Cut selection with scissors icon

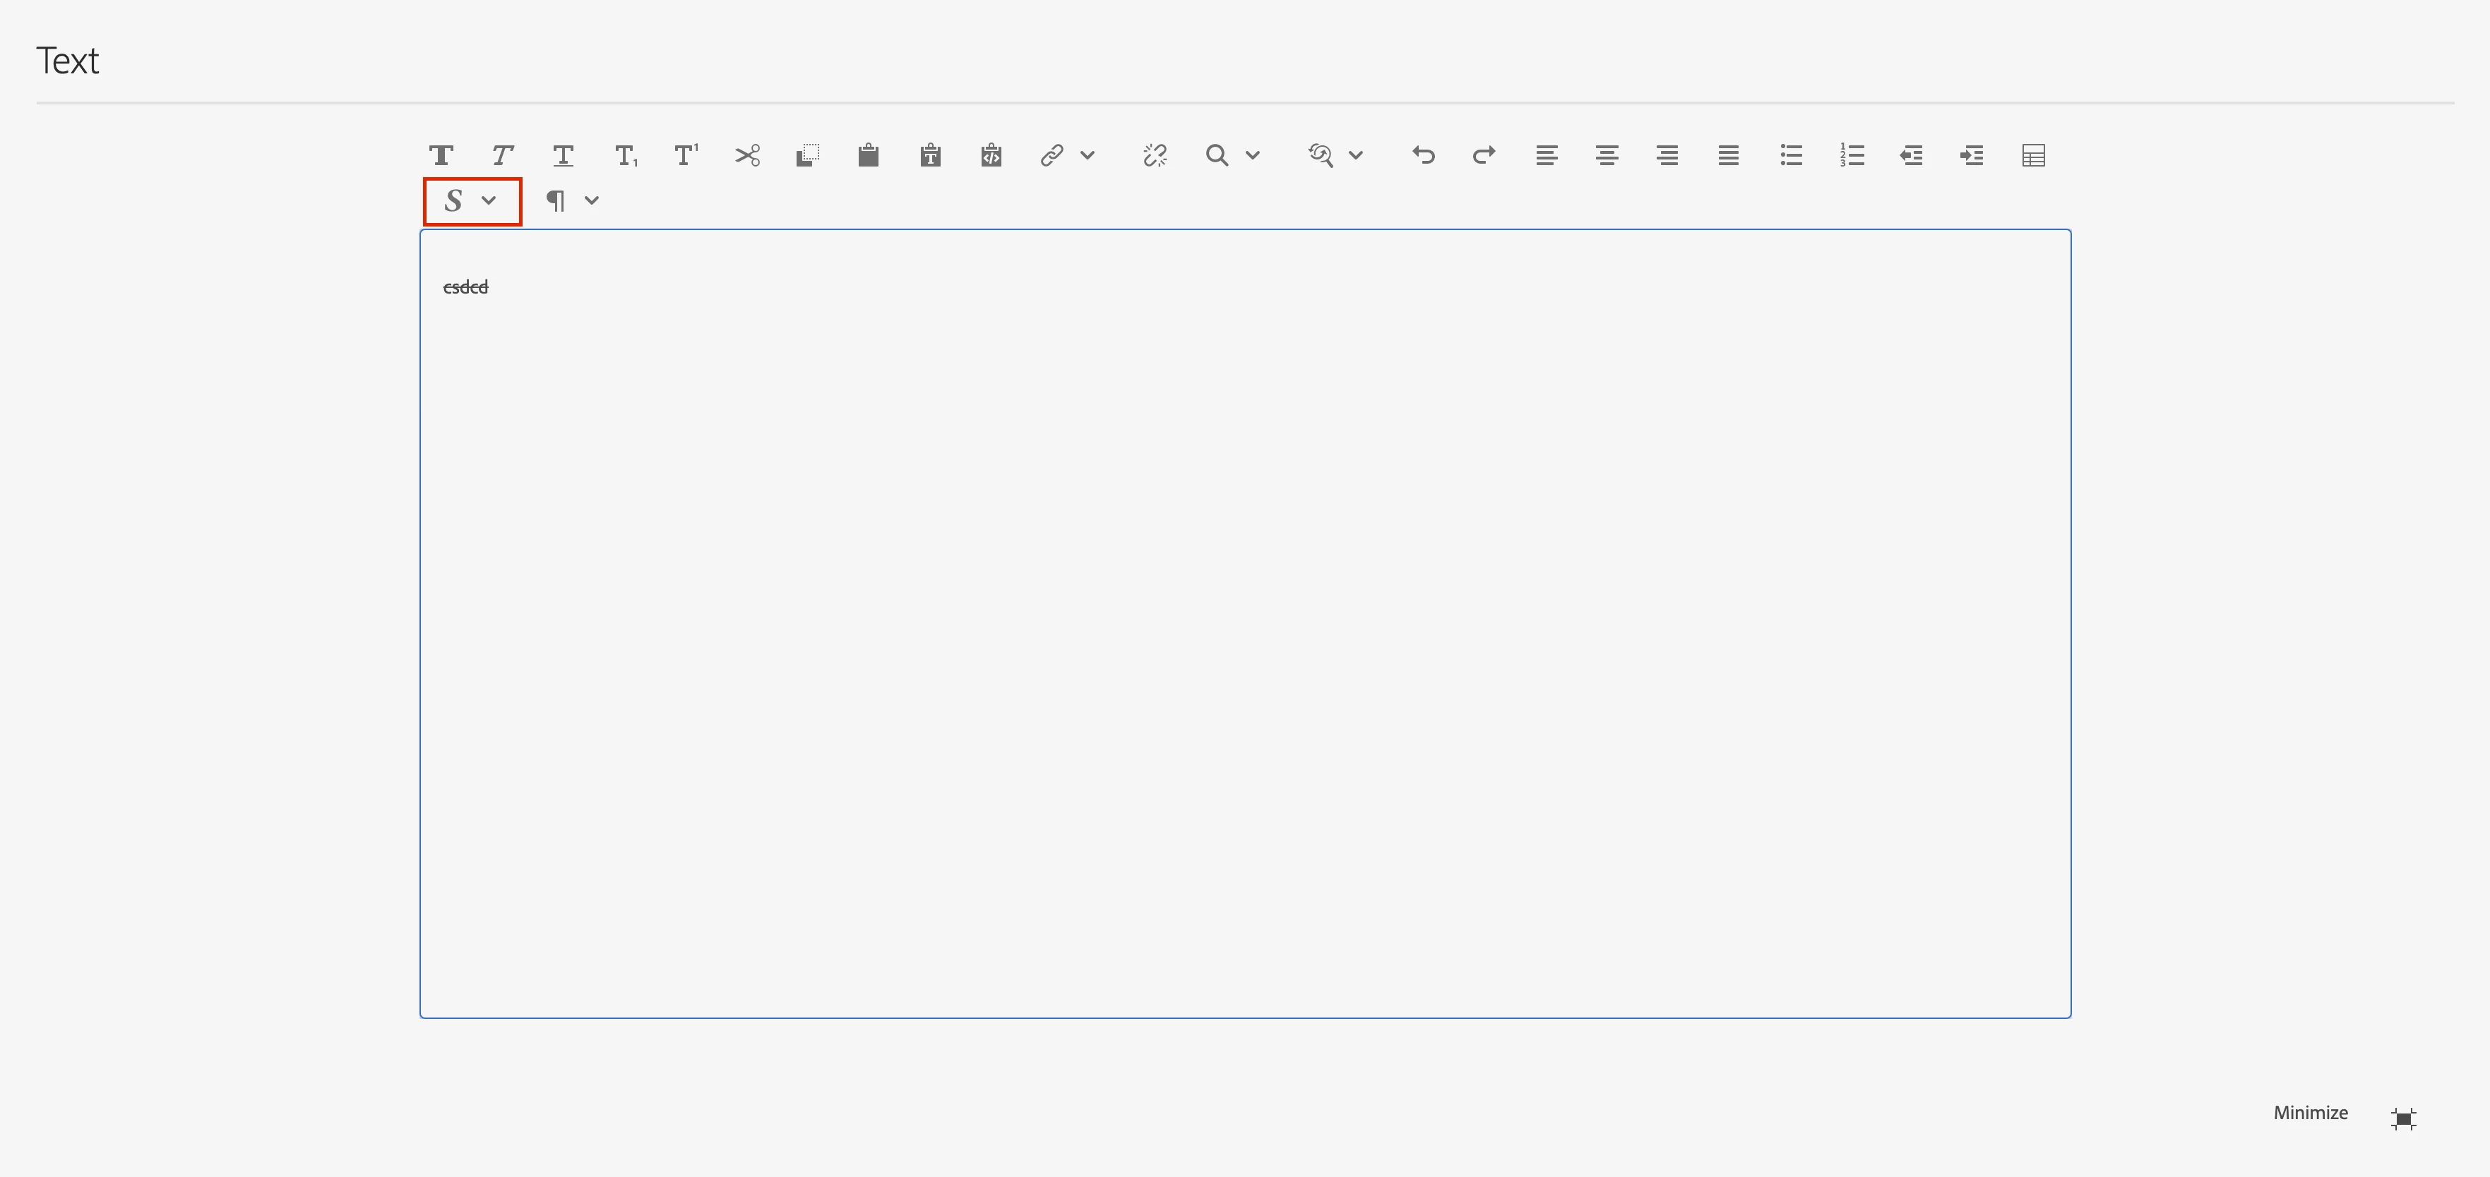point(747,155)
